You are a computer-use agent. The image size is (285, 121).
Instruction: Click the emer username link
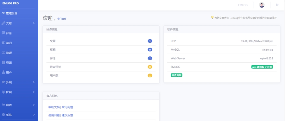[x=62, y=19]
